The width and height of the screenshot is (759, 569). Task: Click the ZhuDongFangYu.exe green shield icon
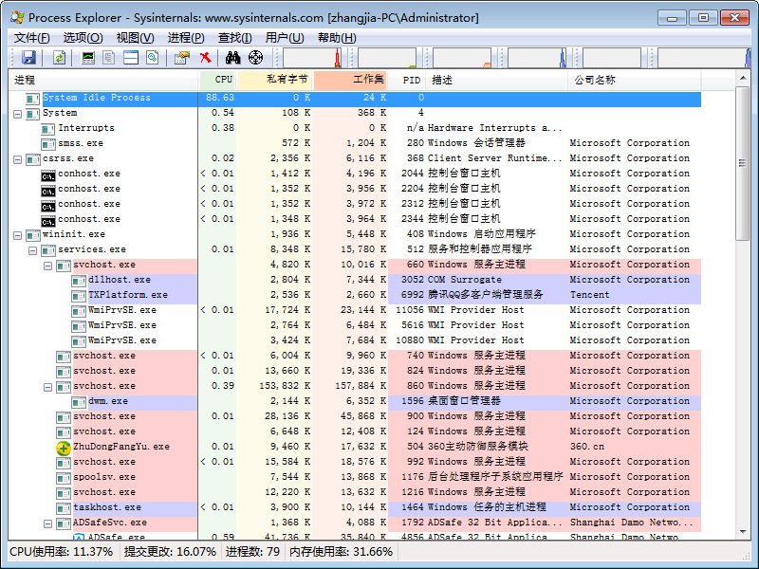pyautogui.click(x=64, y=447)
